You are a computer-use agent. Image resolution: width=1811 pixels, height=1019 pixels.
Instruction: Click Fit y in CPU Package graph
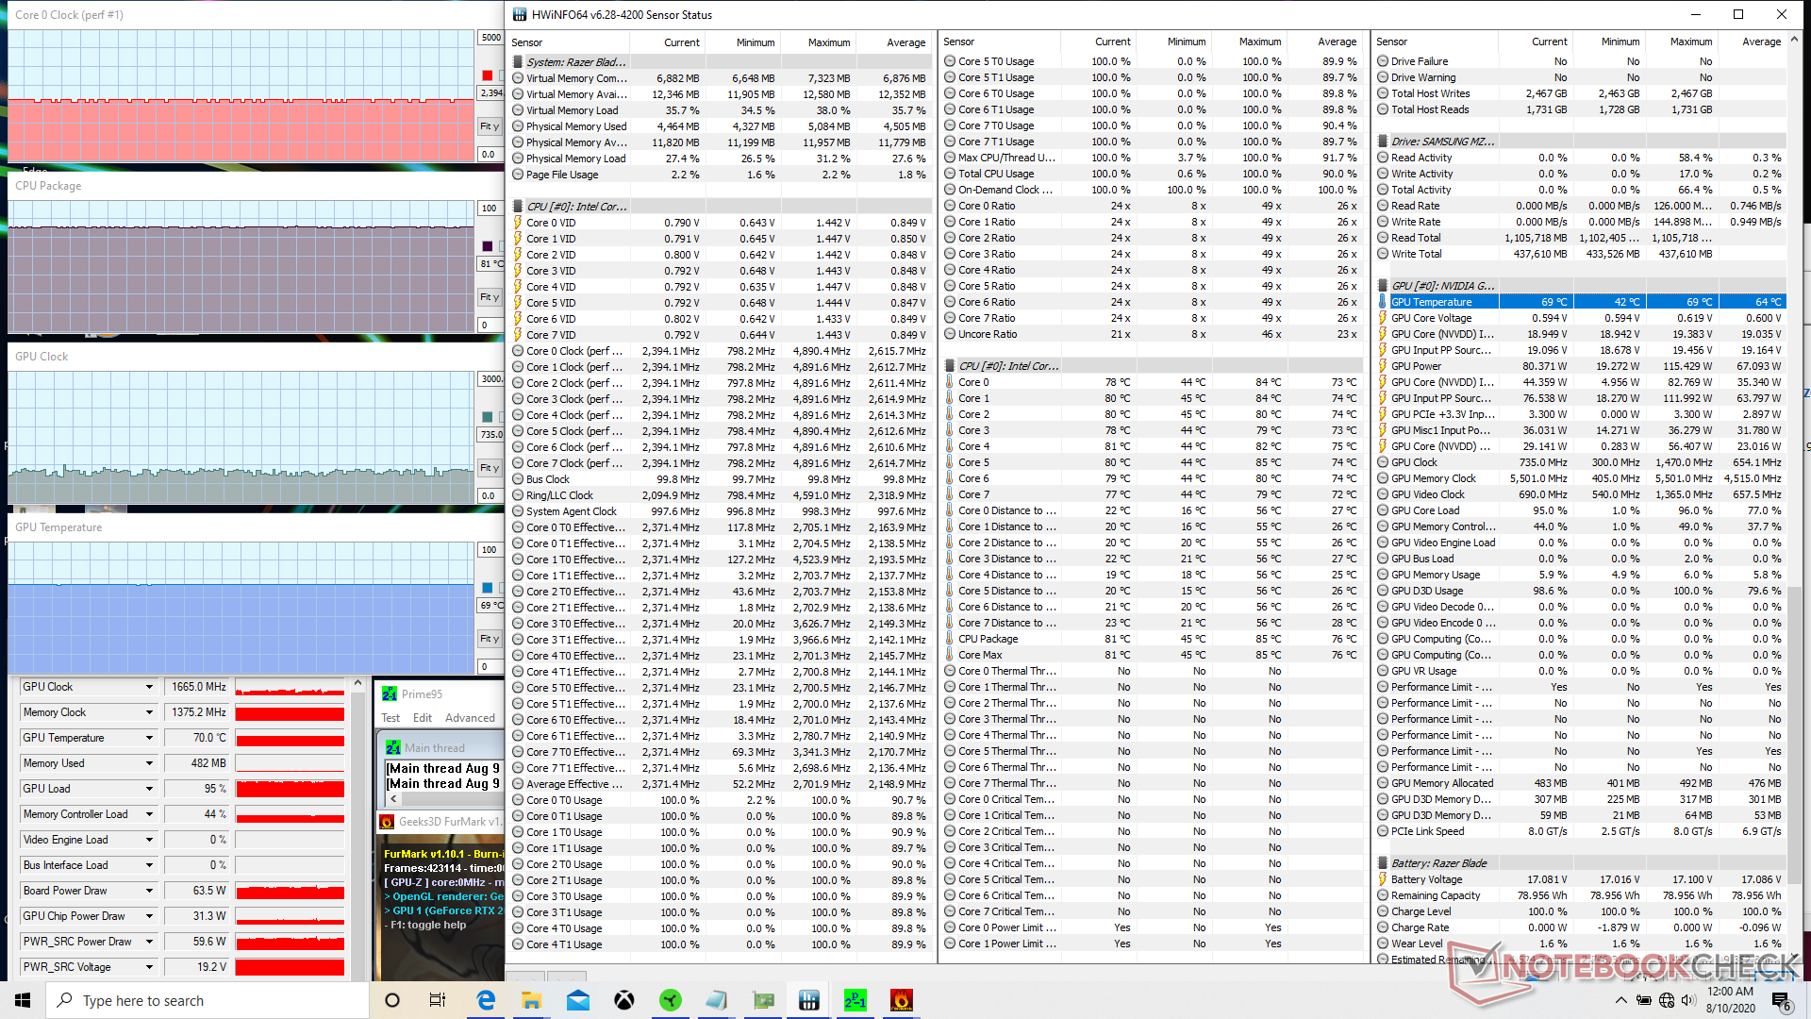point(490,297)
